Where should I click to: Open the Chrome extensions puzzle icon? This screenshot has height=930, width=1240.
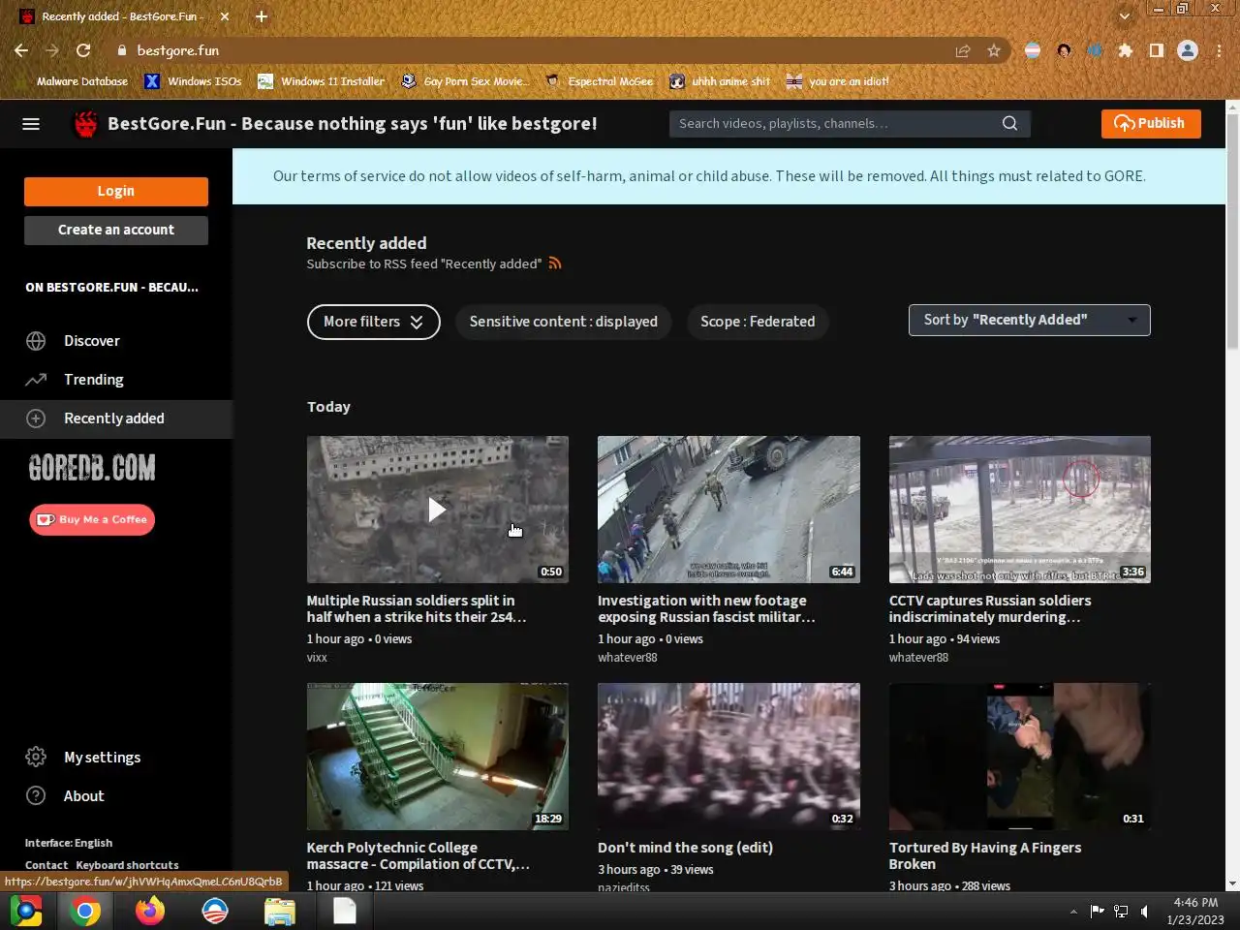(x=1126, y=50)
